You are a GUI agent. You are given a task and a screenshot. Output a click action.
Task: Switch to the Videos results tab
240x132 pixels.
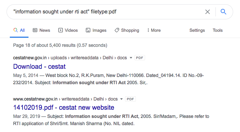[71, 30]
